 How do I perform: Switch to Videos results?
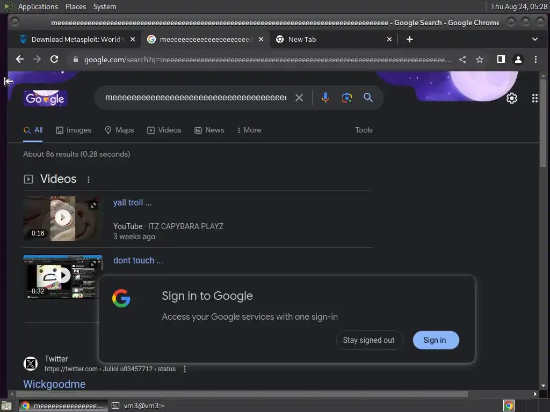click(x=164, y=130)
